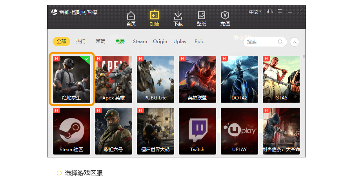Click the 选择游戏区服 step text
This screenshot has height=184, width=353.
84,173
